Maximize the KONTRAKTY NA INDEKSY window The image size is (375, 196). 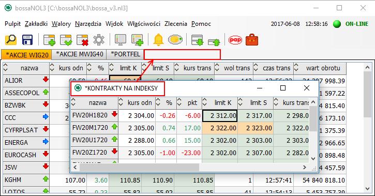click(x=283, y=88)
